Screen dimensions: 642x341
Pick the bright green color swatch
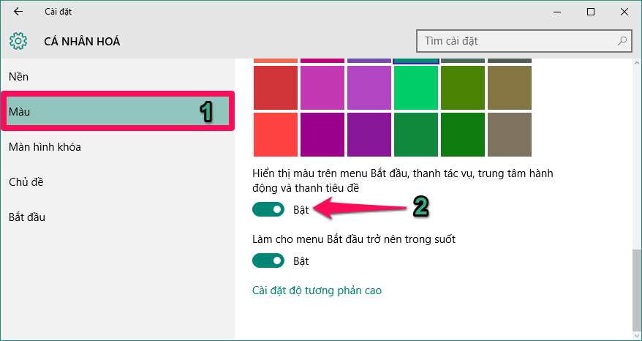pos(416,87)
